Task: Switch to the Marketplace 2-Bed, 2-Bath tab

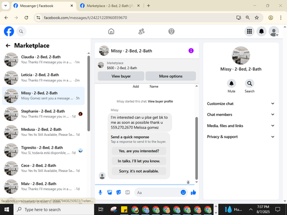Action: 110,6
